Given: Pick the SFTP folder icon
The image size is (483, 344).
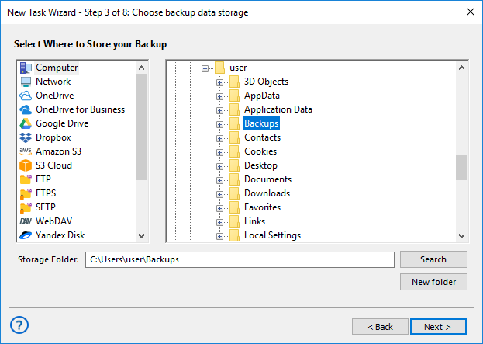Looking at the screenshot, I should click(x=26, y=207).
